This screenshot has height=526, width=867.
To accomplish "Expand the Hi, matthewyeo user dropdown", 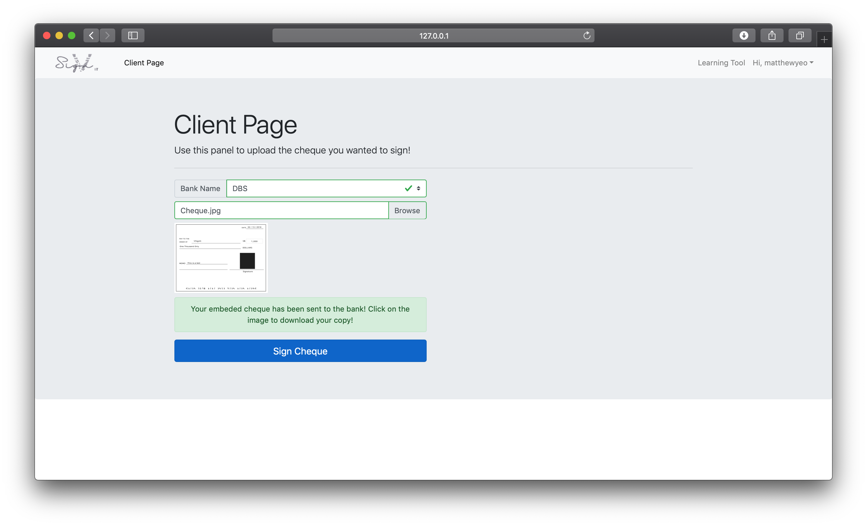I will pyautogui.click(x=783, y=63).
